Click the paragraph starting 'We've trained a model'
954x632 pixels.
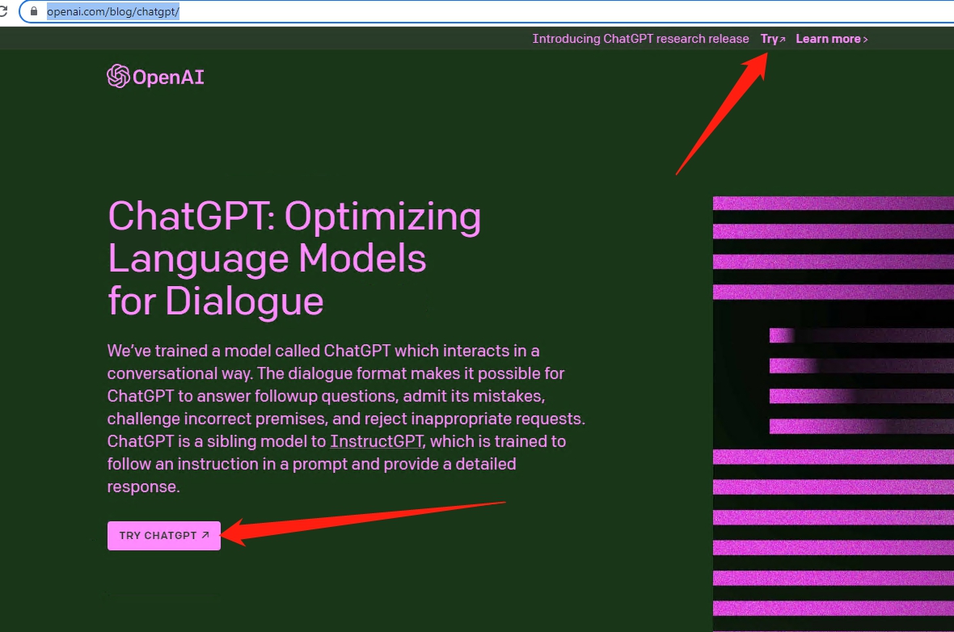(x=346, y=419)
